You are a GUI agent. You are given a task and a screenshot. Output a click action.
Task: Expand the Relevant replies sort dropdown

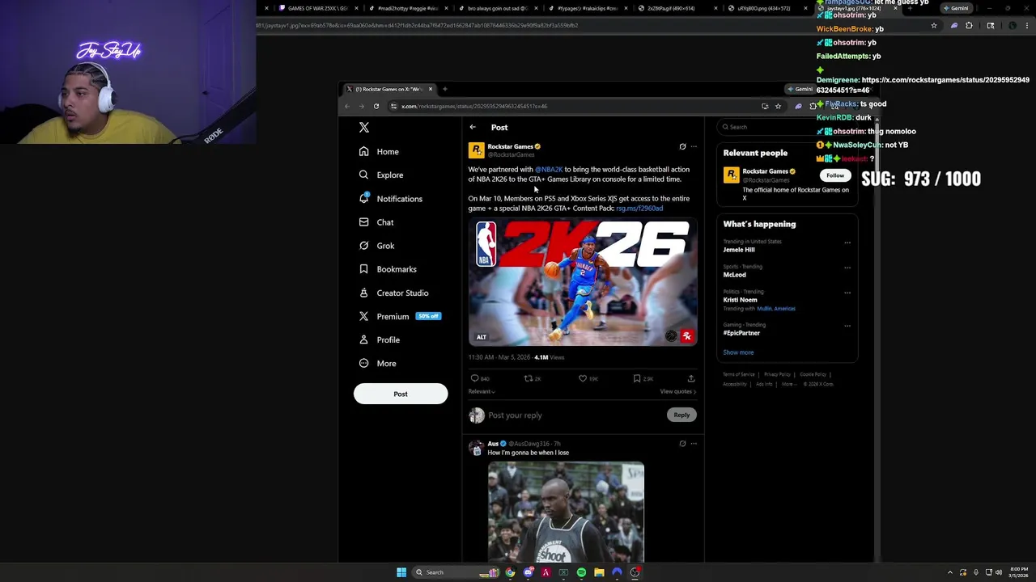[x=482, y=391]
